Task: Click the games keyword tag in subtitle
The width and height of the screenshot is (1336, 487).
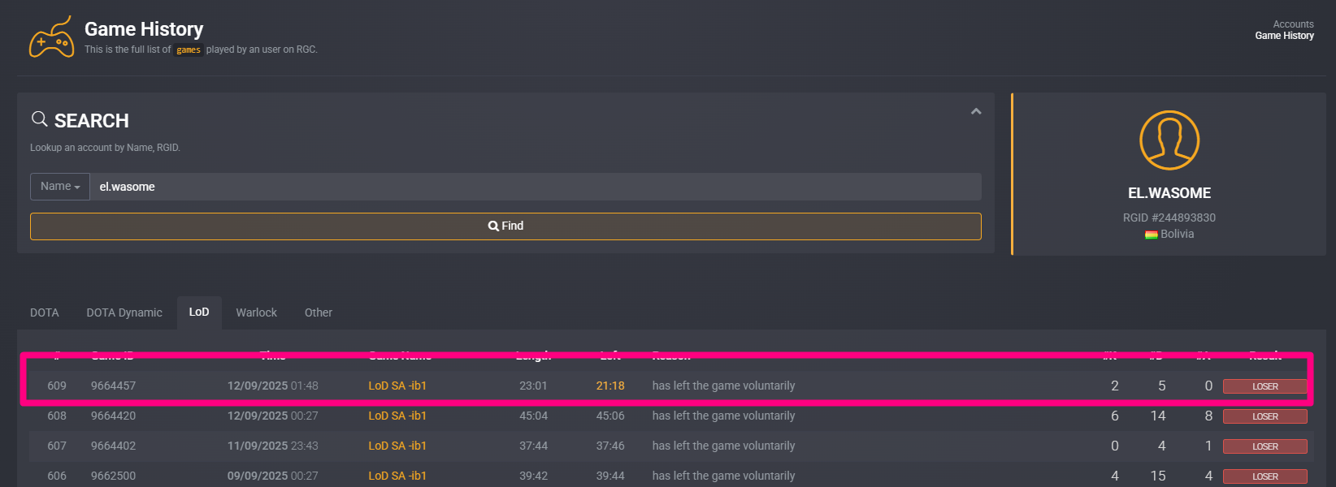Action: tap(189, 50)
